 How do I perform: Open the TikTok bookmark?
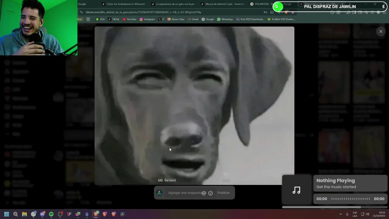tap(114, 19)
